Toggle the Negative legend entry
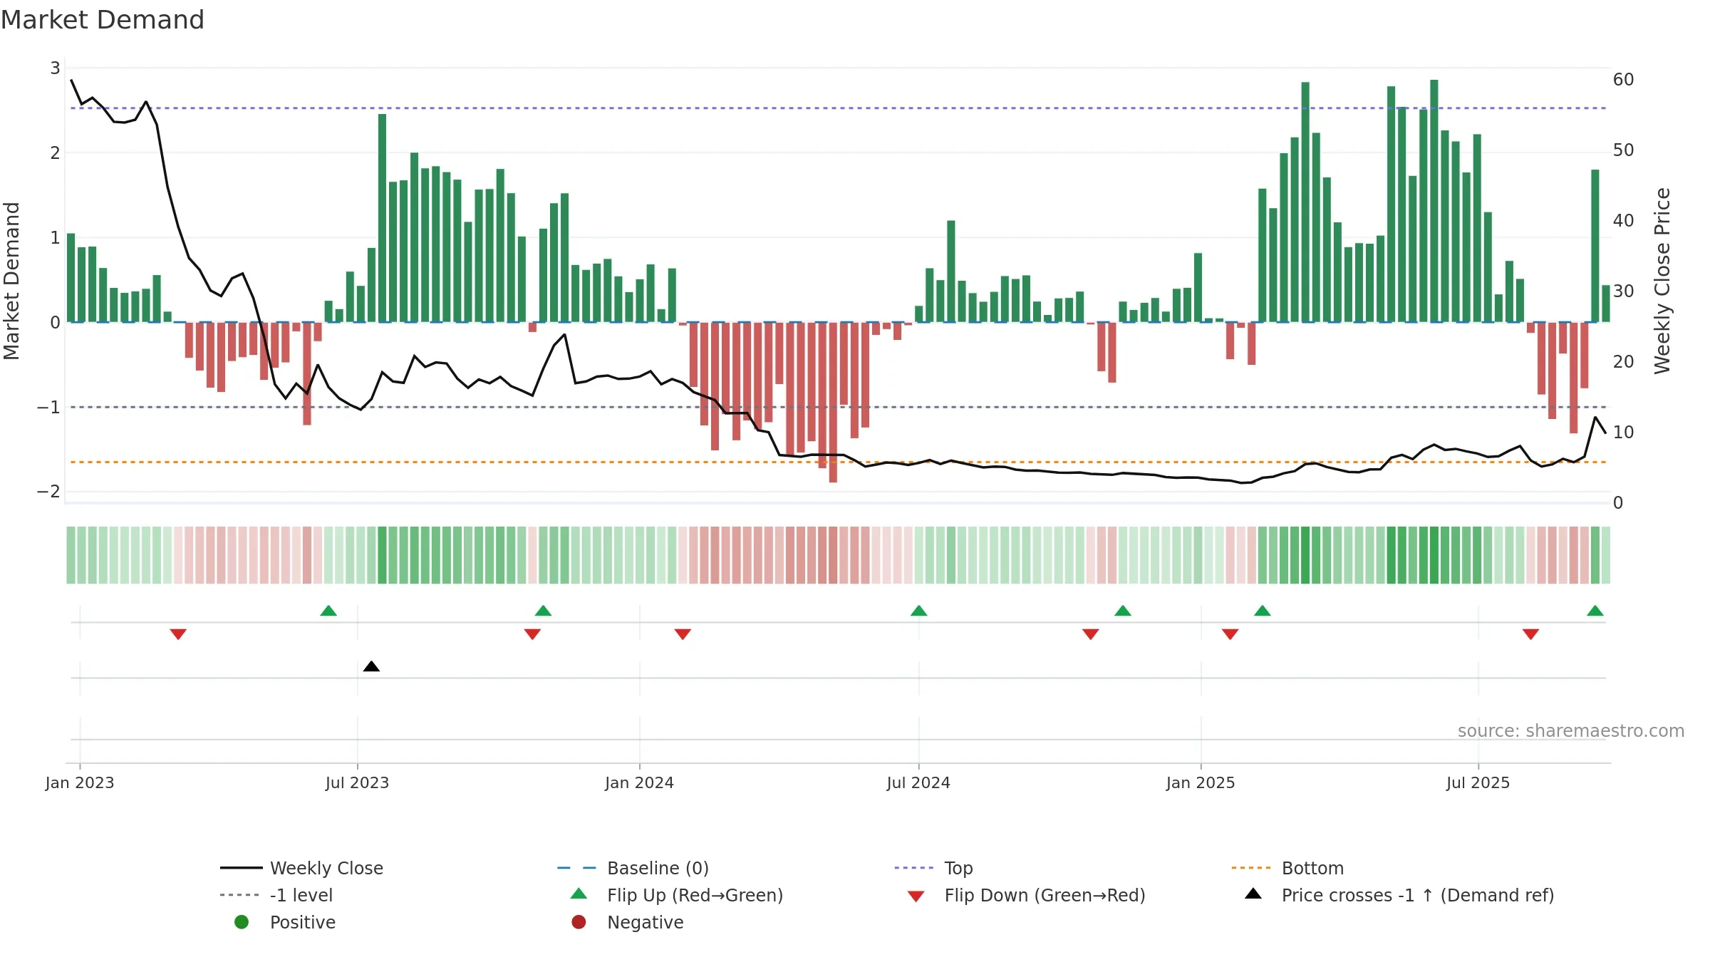This screenshot has height=962, width=1710. (x=627, y=922)
